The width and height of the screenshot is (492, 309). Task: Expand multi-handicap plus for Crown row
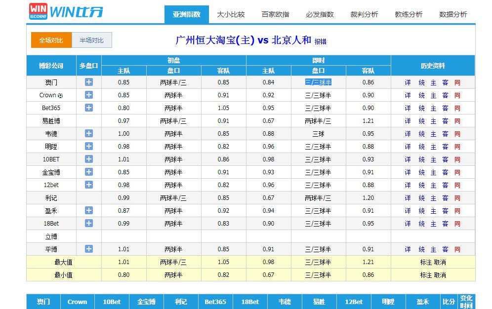click(89, 95)
